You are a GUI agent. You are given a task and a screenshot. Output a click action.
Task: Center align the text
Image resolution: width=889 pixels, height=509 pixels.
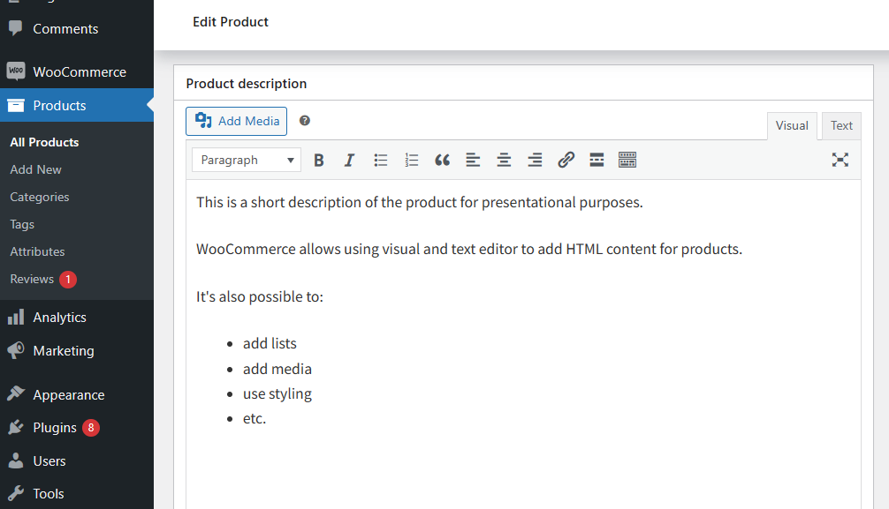tap(504, 161)
